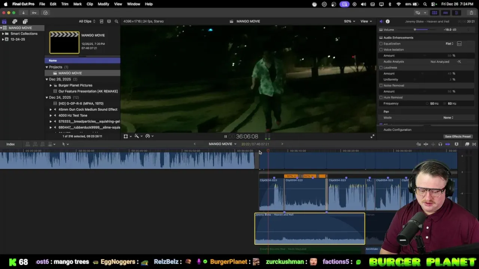Open the Audio Configuration section
Viewport: 479px width, 269px height.
click(397, 130)
